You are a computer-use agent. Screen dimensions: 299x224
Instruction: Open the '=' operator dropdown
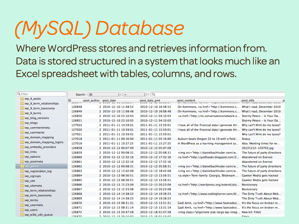tap(134, 94)
